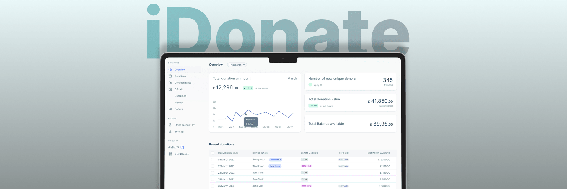The width and height of the screenshot is (567, 189).
Task: Click the Donations gift box icon
Action: [170, 76]
